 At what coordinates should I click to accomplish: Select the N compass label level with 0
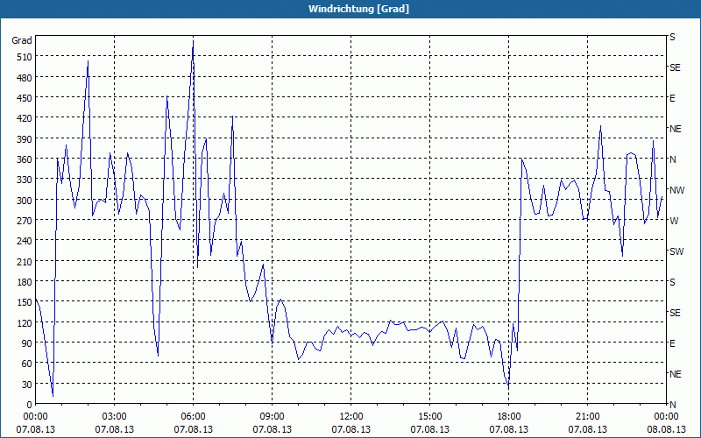tap(672, 405)
